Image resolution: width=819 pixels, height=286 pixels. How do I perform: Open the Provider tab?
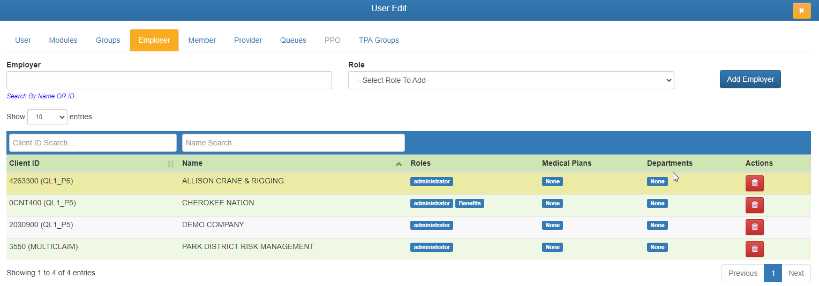(248, 40)
